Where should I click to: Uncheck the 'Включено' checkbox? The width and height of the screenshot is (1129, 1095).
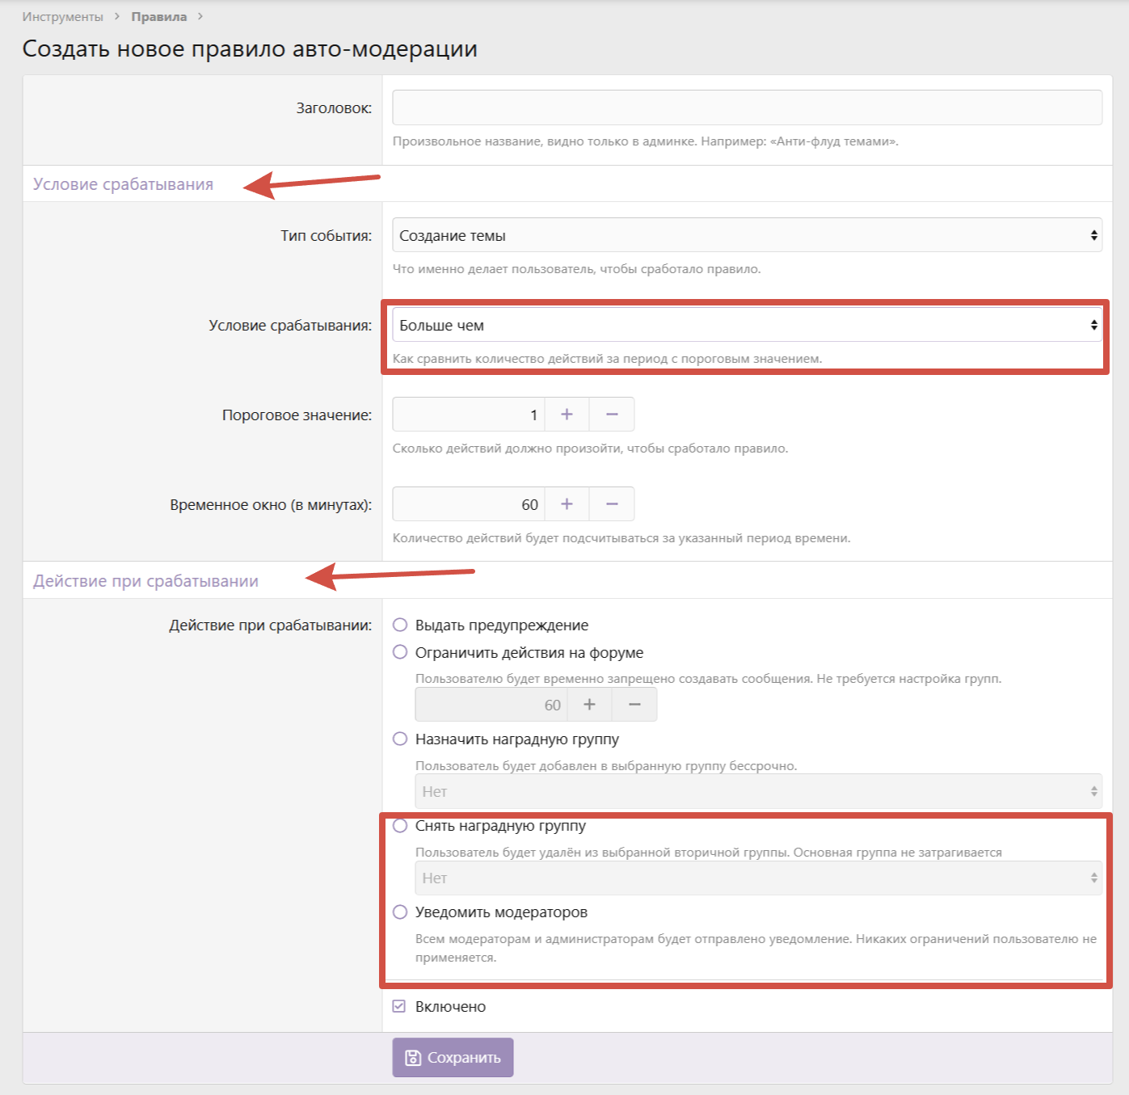399,1006
